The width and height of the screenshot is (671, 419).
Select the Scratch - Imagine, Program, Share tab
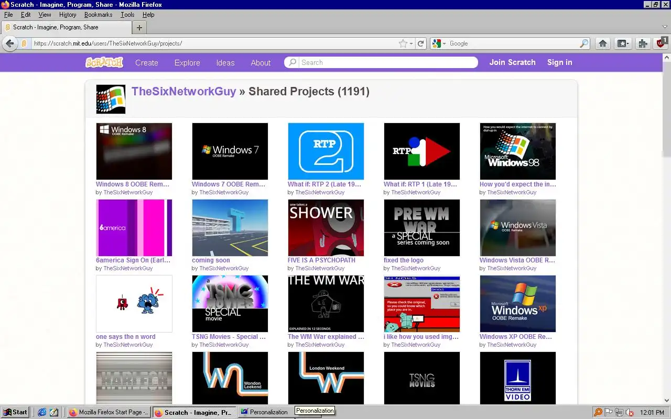[x=66, y=27]
